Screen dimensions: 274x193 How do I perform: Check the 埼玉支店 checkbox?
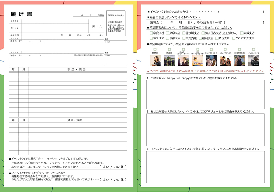[217, 38]
